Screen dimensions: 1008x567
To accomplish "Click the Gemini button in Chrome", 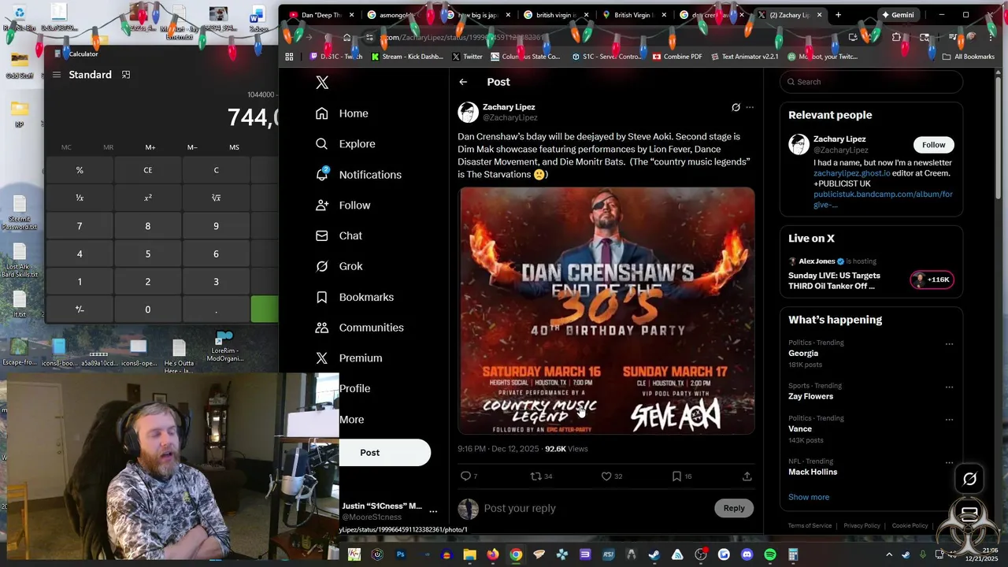I will pyautogui.click(x=897, y=15).
